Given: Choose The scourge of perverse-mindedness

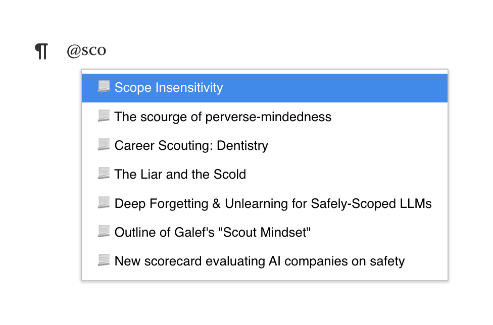Looking at the screenshot, I should 264,117.
